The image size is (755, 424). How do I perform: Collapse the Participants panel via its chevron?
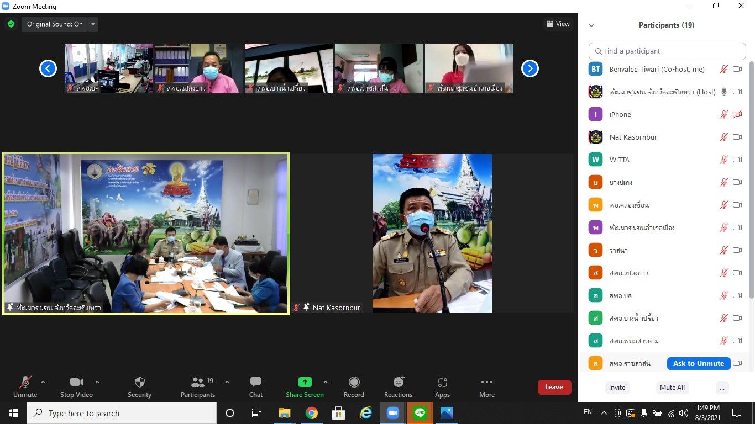(591, 25)
